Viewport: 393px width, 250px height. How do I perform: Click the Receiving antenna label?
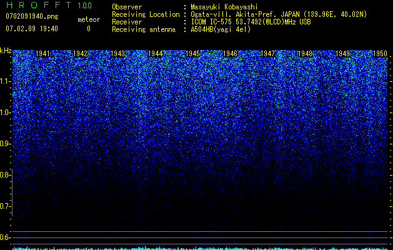point(144,29)
